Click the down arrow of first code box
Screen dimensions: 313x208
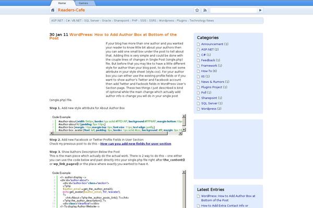184,130
